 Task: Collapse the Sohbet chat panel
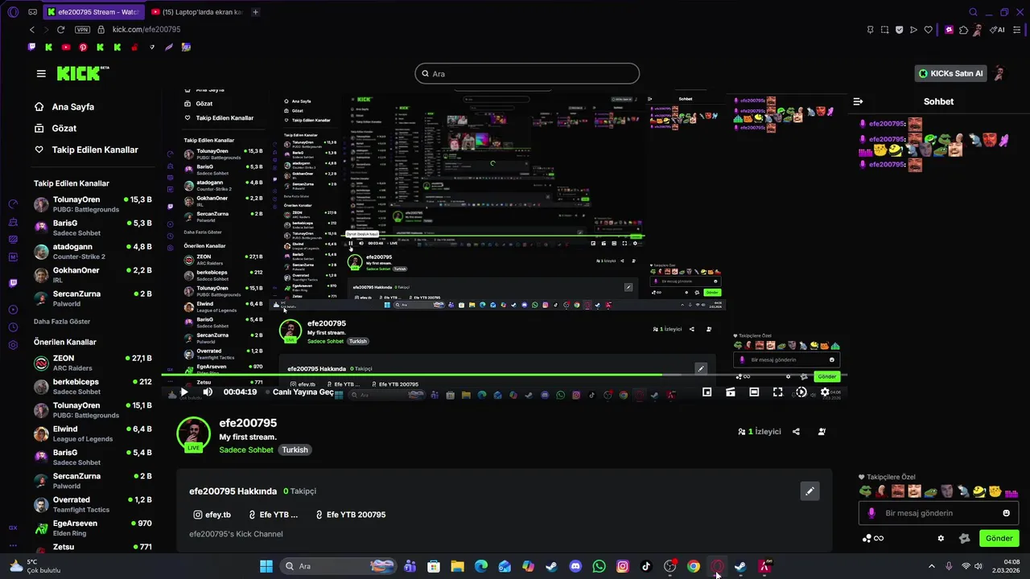pyautogui.click(x=858, y=101)
